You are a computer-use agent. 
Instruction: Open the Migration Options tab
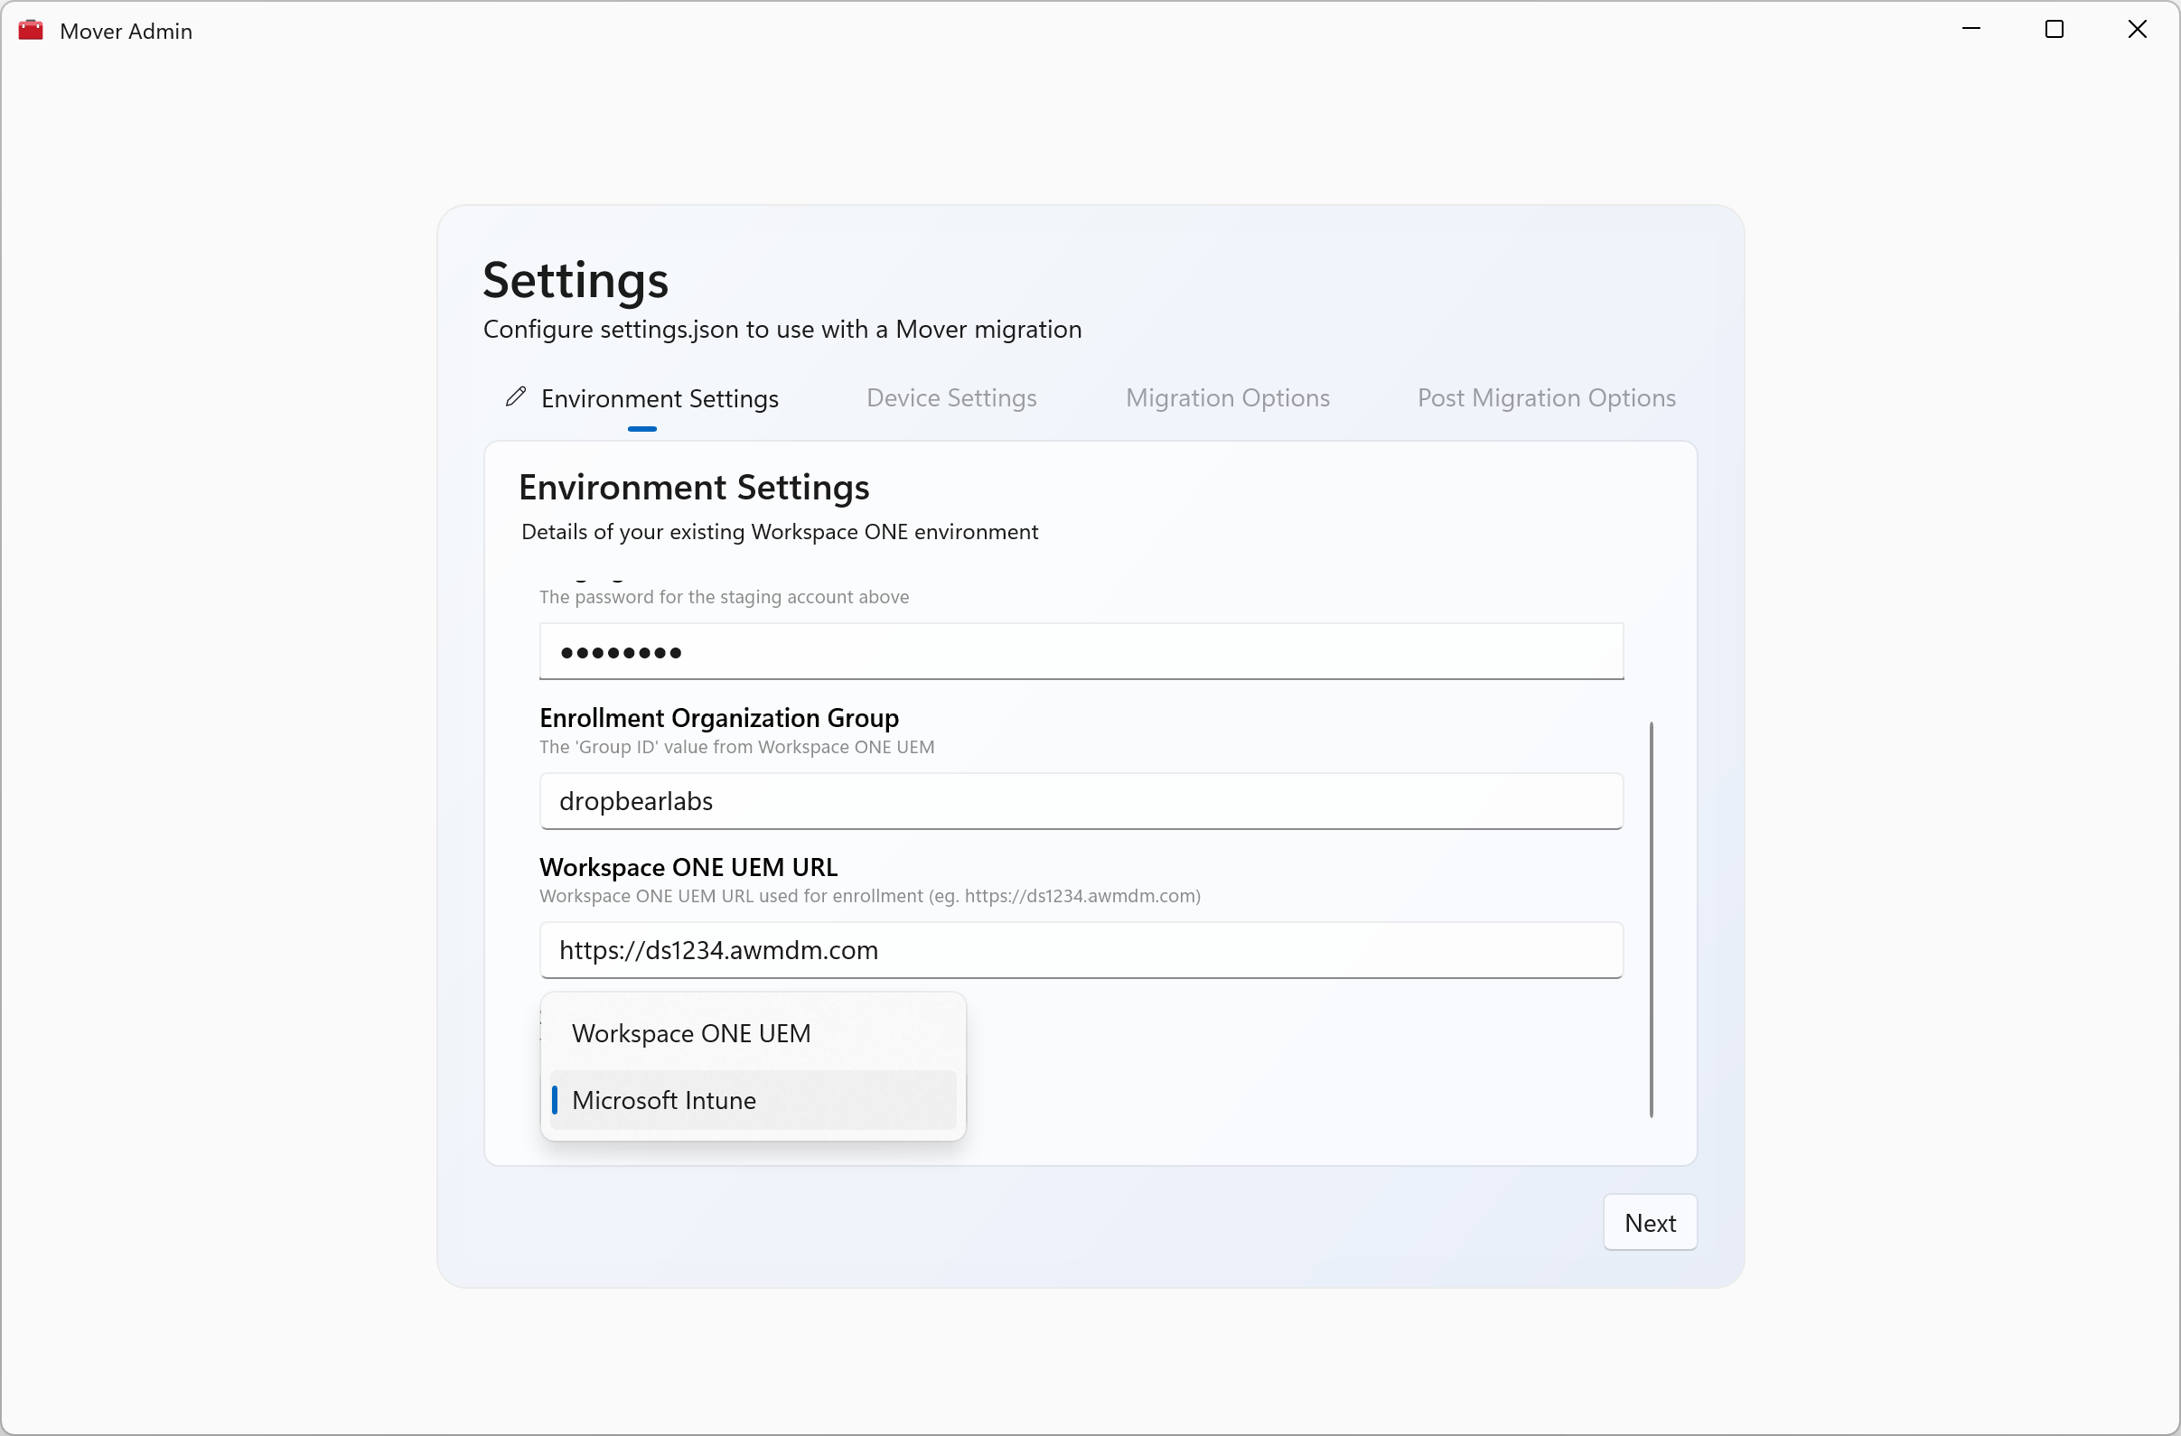coord(1227,397)
